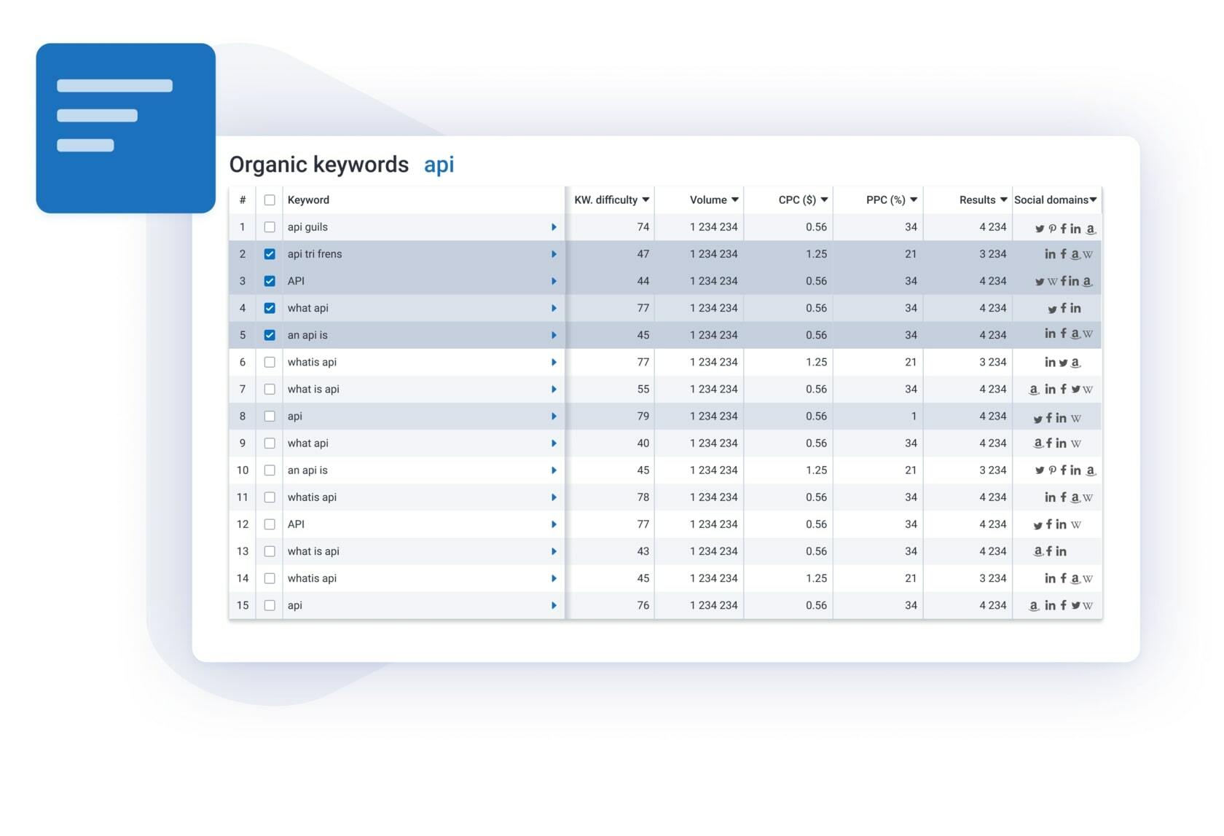Expand details for the 'api guils' keyword
The image size is (1224, 836).
click(554, 227)
